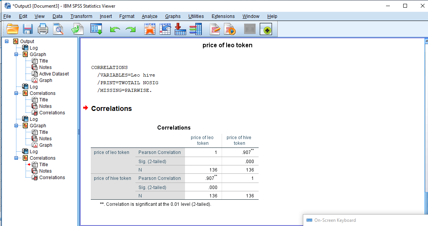Collapse the first Correlations node

[16, 93]
